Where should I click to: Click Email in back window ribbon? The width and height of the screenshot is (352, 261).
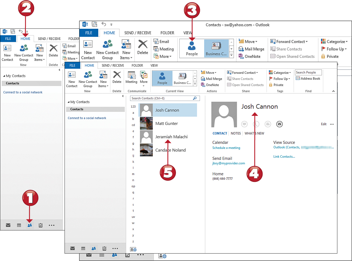[161, 42]
